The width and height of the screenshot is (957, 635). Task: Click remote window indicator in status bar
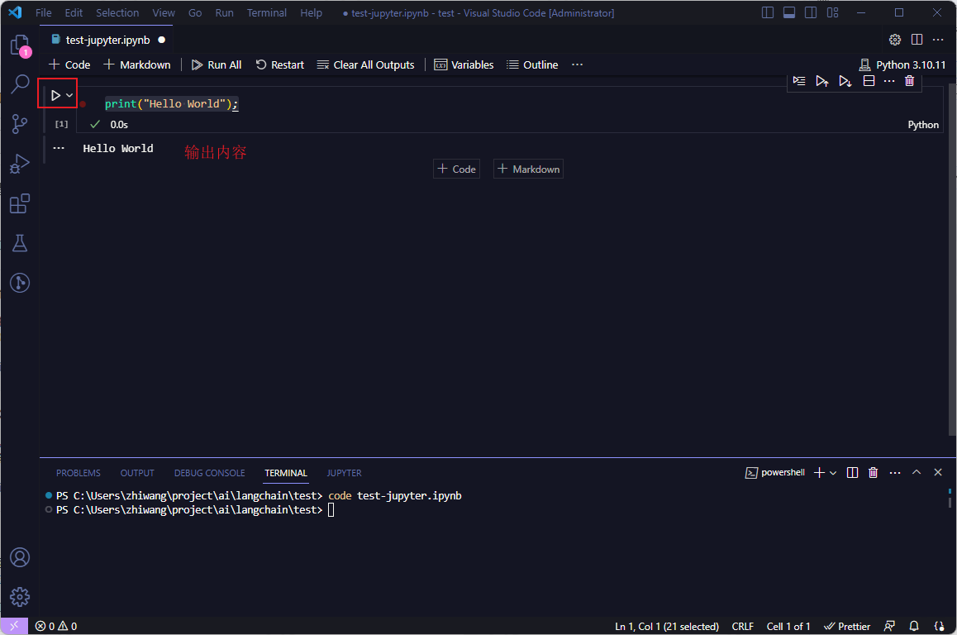tap(14, 627)
